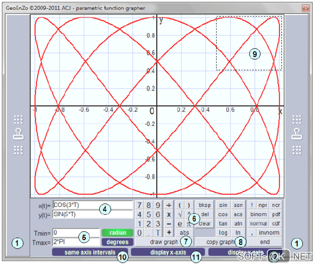This screenshot has height=264, width=315.
Task: Click the plus operator key
Action: coord(169,232)
